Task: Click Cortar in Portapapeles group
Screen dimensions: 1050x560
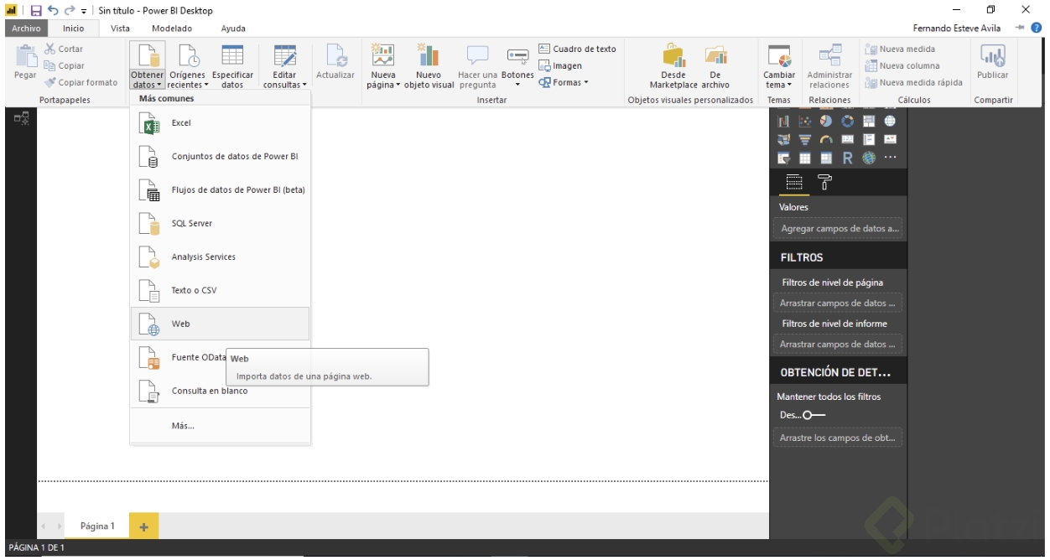Action: [x=64, y=49]
